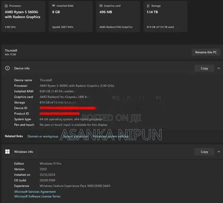
Task: Click the Windows Feature Experience Pack value
Action: click(x=75, y=186)
